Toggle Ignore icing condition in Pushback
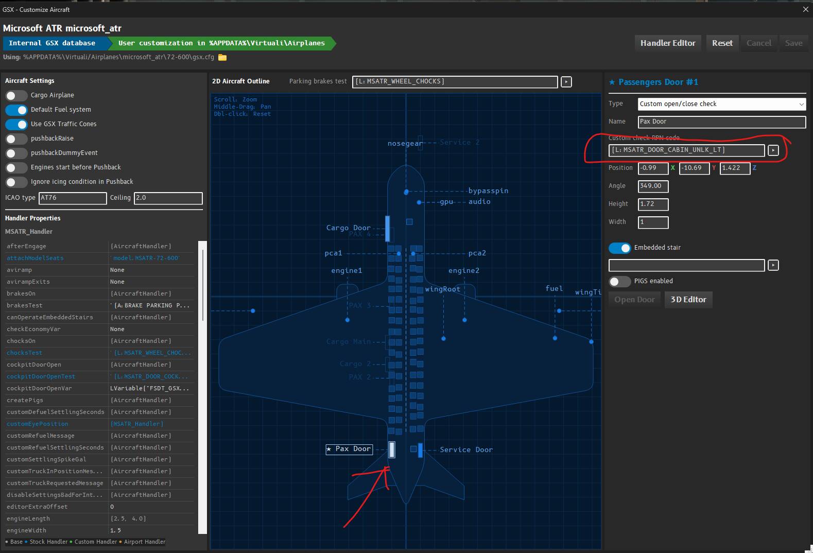Image resolution: width=813 pixels, height=553 pixels. (x=16, y=182)
